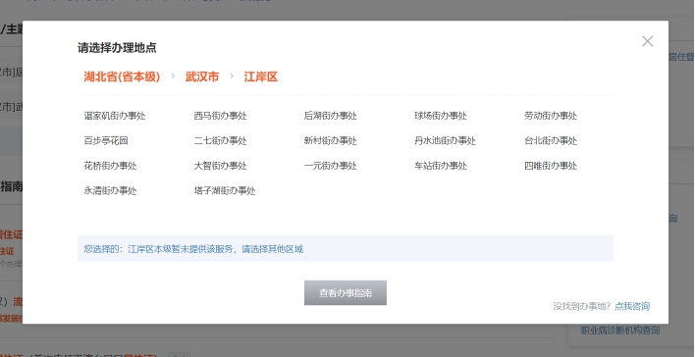695x357 pixels.
Task: Choose 台北街办事处
Action: [x=551, y=141]
